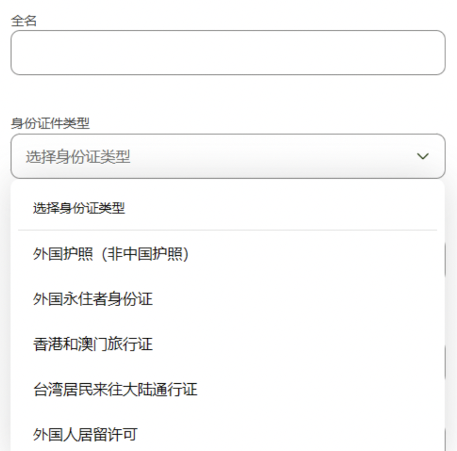
Task: Pick 台湾居民来往大陆通行证 in the dropdown
Action: tap(115, 389)
